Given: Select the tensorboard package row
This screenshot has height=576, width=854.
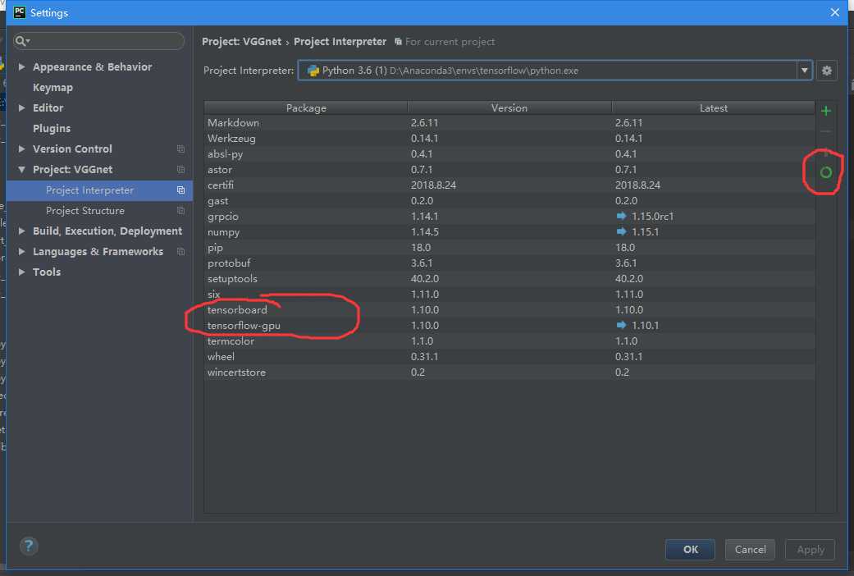Looking at the screenshot, I should tap(509, 309).
